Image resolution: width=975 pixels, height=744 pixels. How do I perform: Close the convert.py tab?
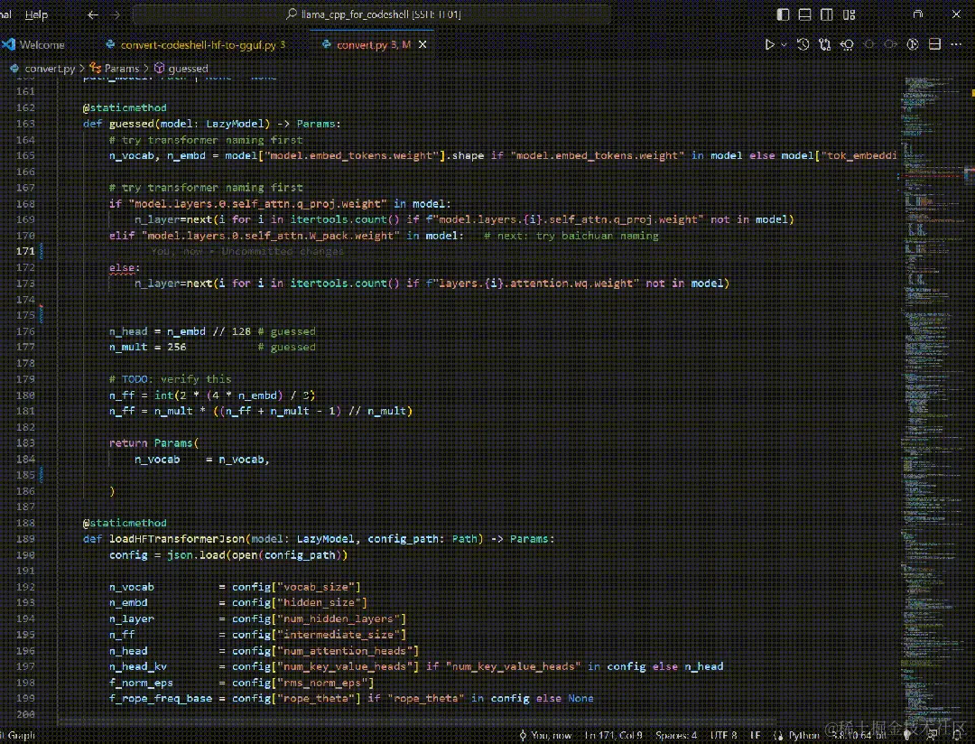422,45
